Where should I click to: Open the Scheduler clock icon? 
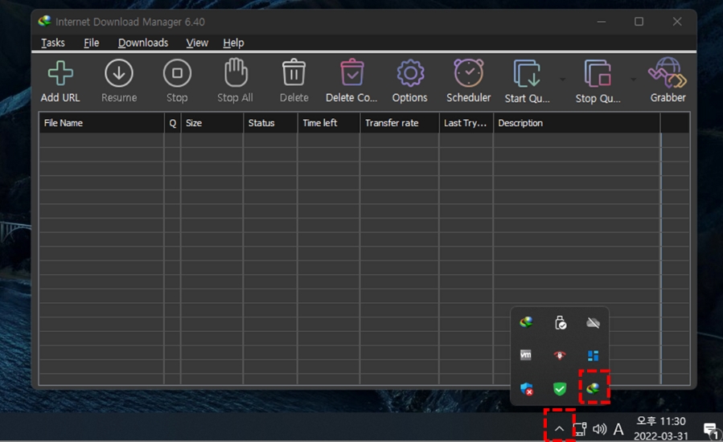469,80
